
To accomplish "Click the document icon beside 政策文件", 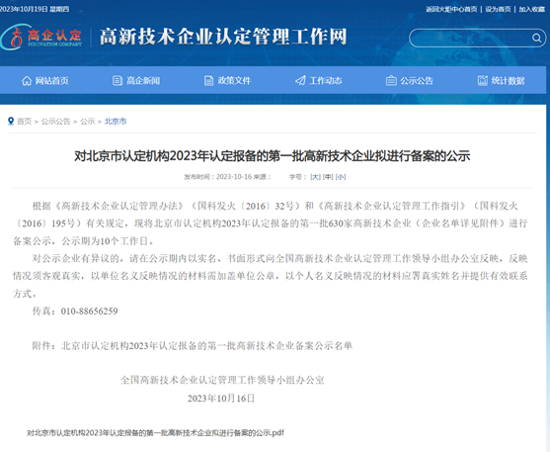I will coord(208,81).
